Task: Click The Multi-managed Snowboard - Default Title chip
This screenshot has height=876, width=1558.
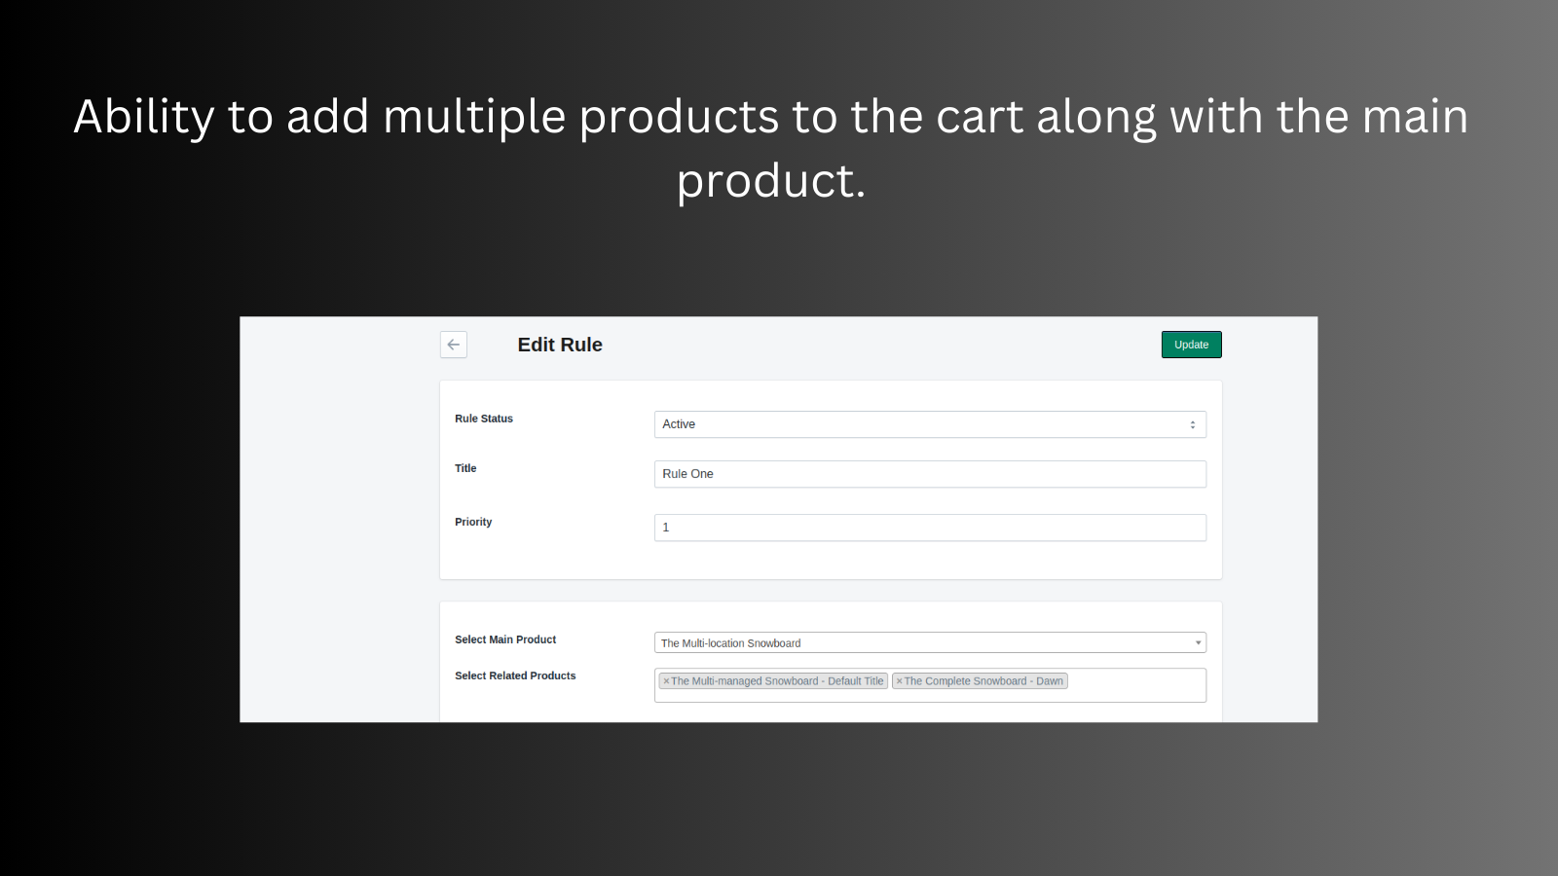Action: point(776,680)
